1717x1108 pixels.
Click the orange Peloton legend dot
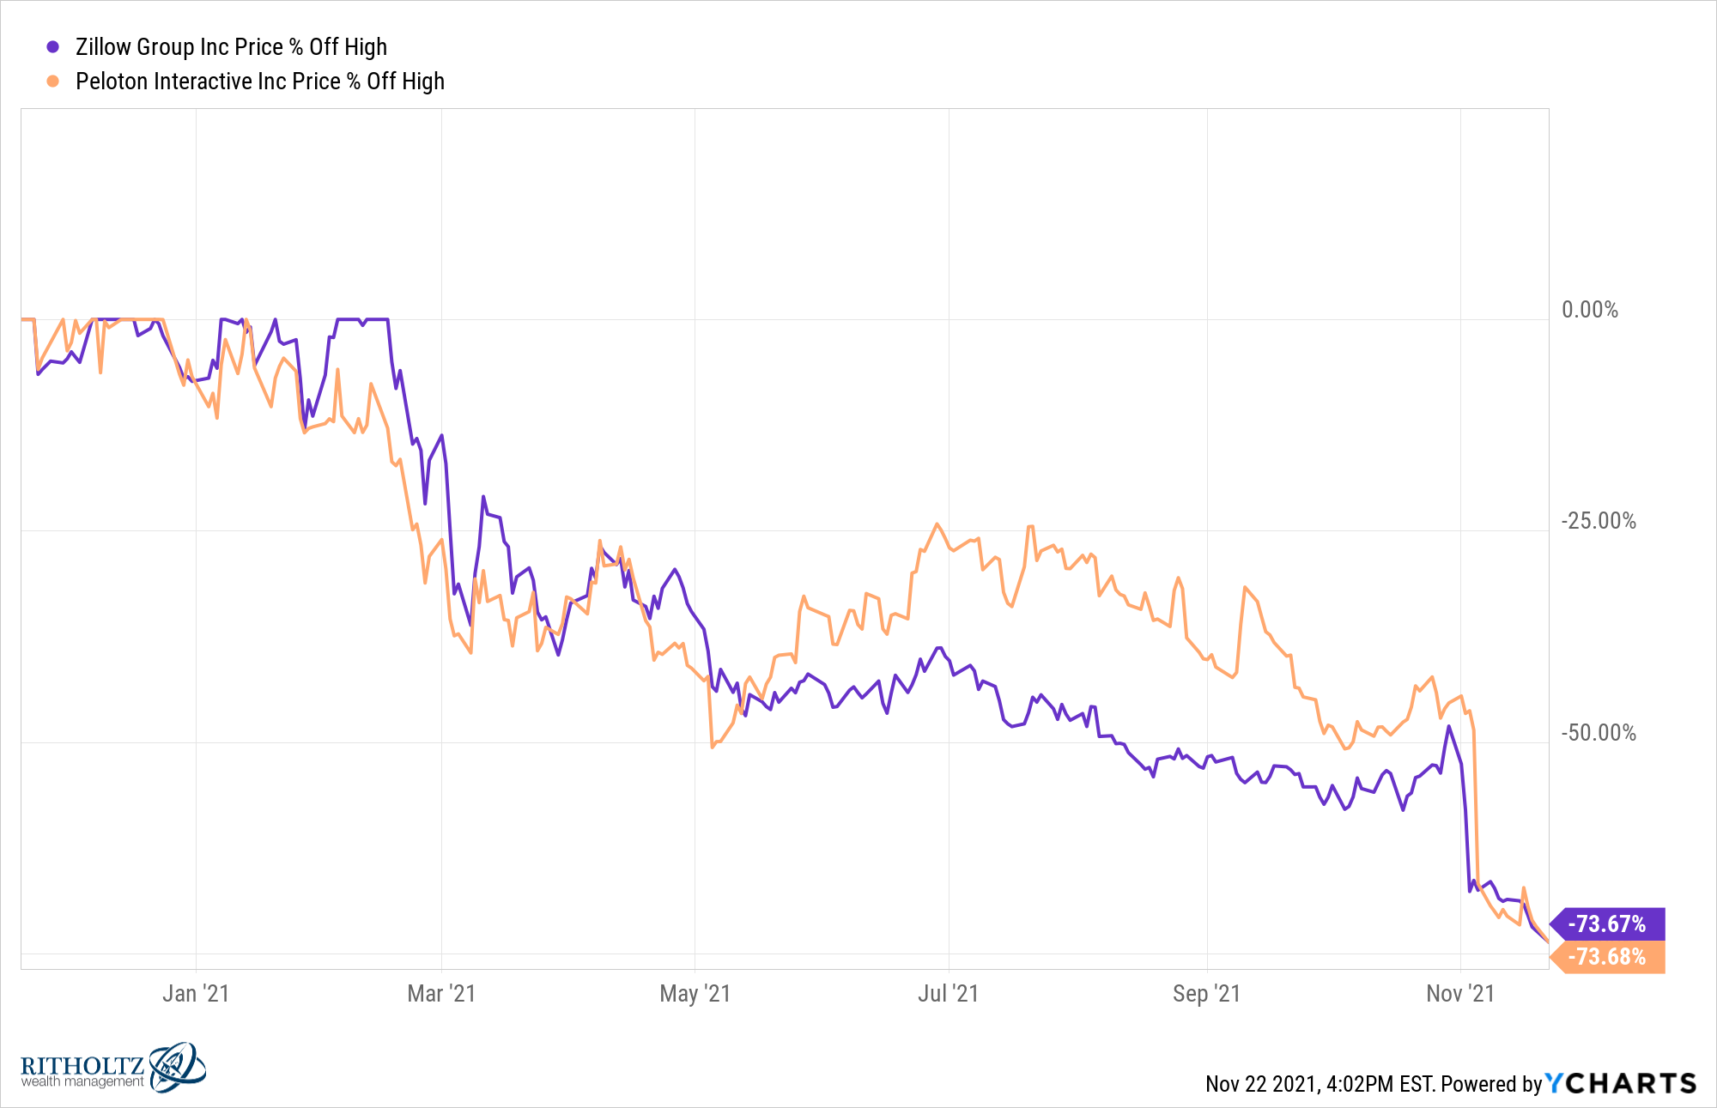tap(53, 82)
